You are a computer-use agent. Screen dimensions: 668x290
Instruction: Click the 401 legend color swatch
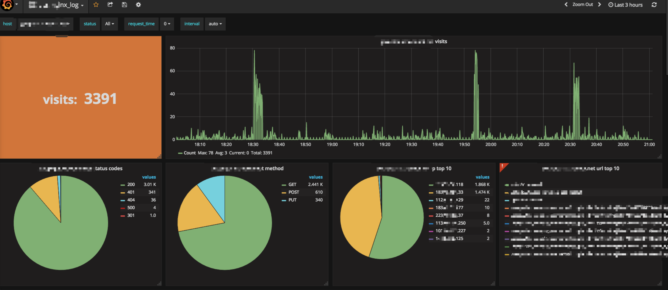click(x=123, y=192)
